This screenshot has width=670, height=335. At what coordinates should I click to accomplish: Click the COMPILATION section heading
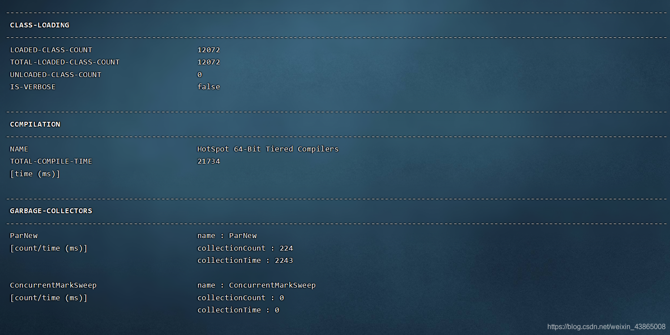(x=35, y=124)
